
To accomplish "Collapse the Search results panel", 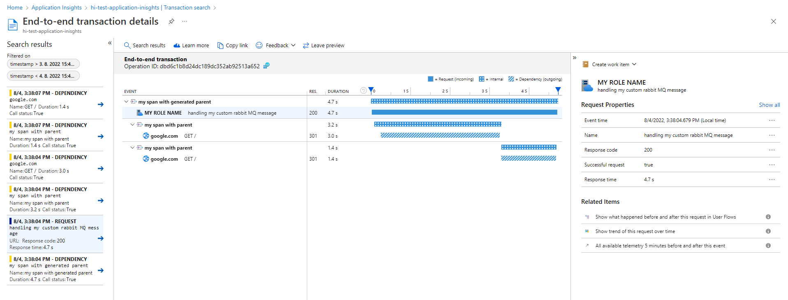I will tap(110, 43).
